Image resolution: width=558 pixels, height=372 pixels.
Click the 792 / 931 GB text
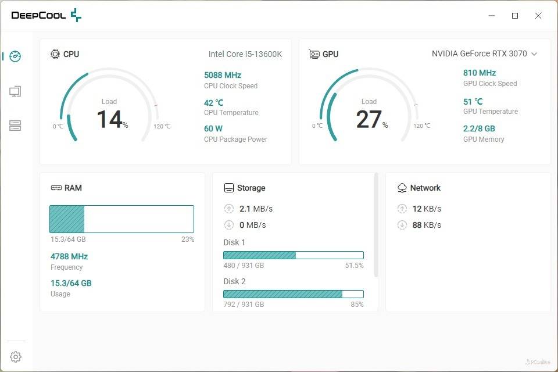tap(244, 305)
